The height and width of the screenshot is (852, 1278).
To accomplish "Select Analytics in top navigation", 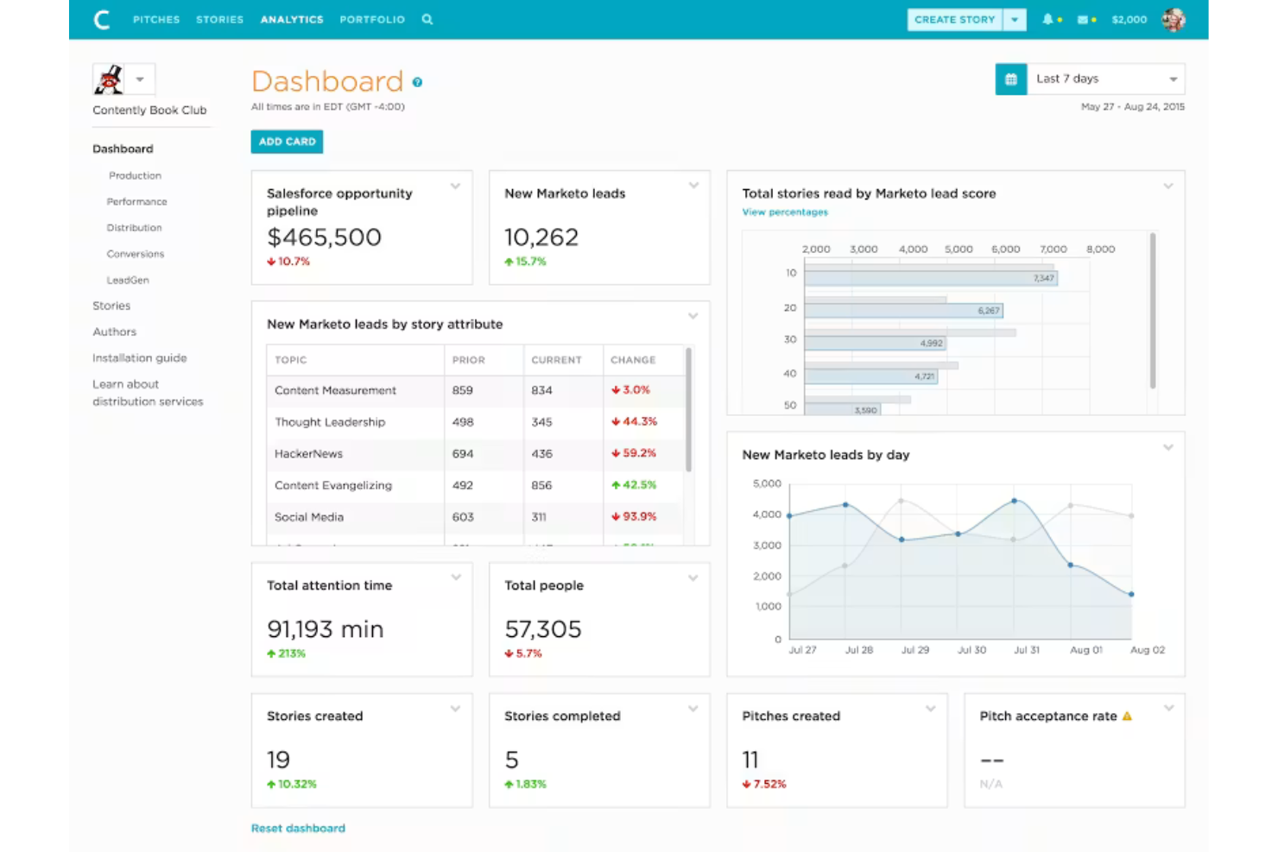I will tap(292, 19).
